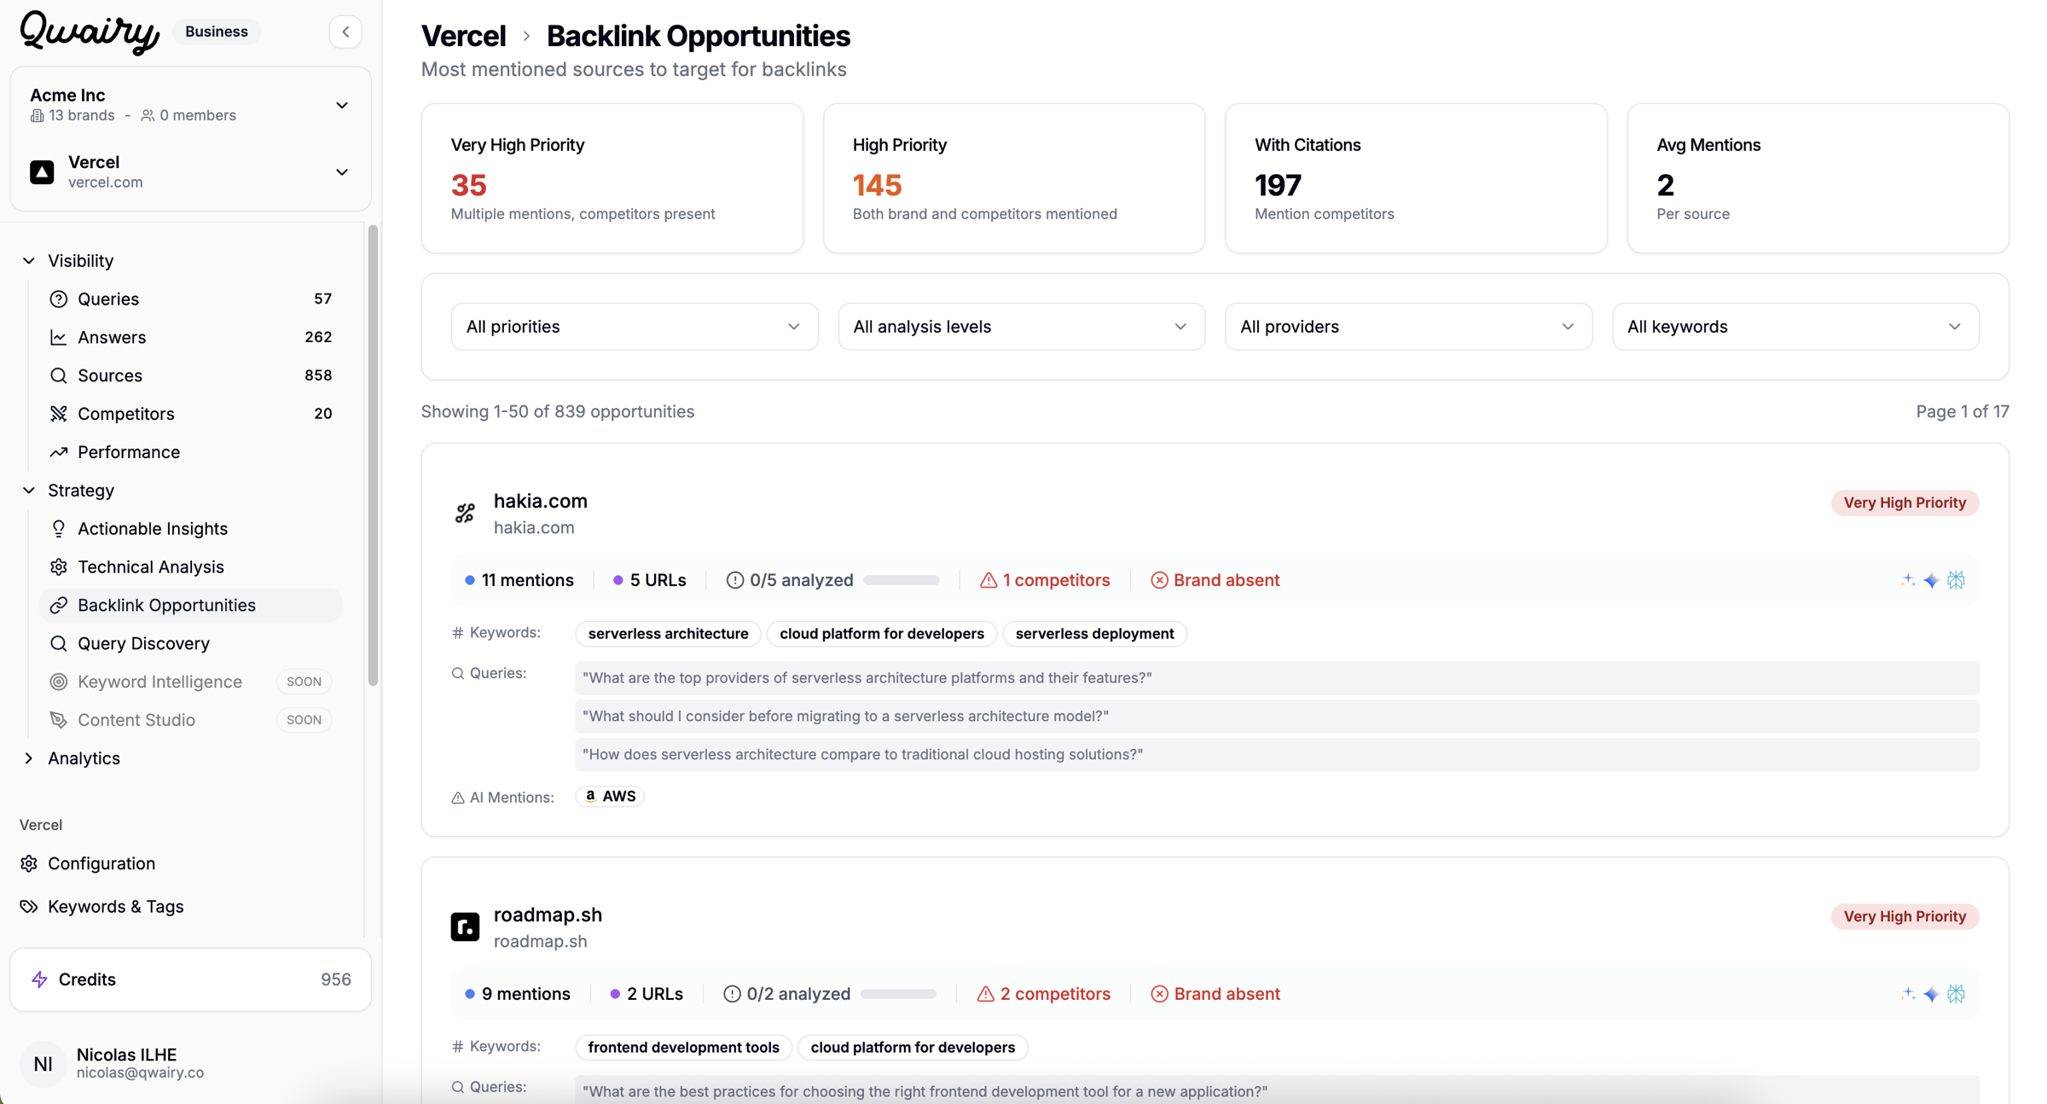Click roadmap.sh knot-shaped provider icon

pos(1956,994)
